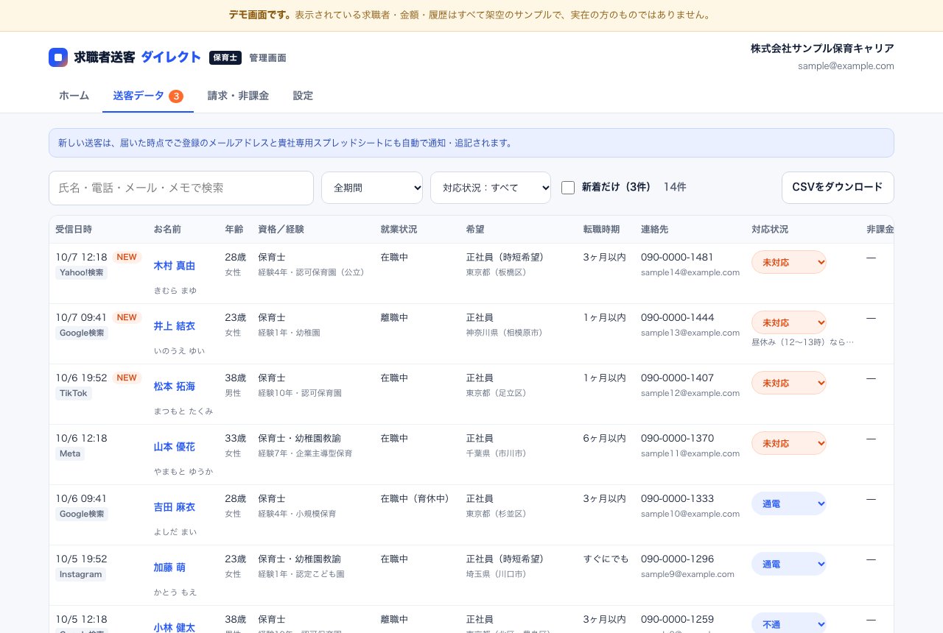Change status dropdown for 松本 拓海
Image resolution: width=943 pixels, height=633 pixels.
point(789,383)
